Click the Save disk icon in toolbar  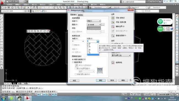(9, 7)
